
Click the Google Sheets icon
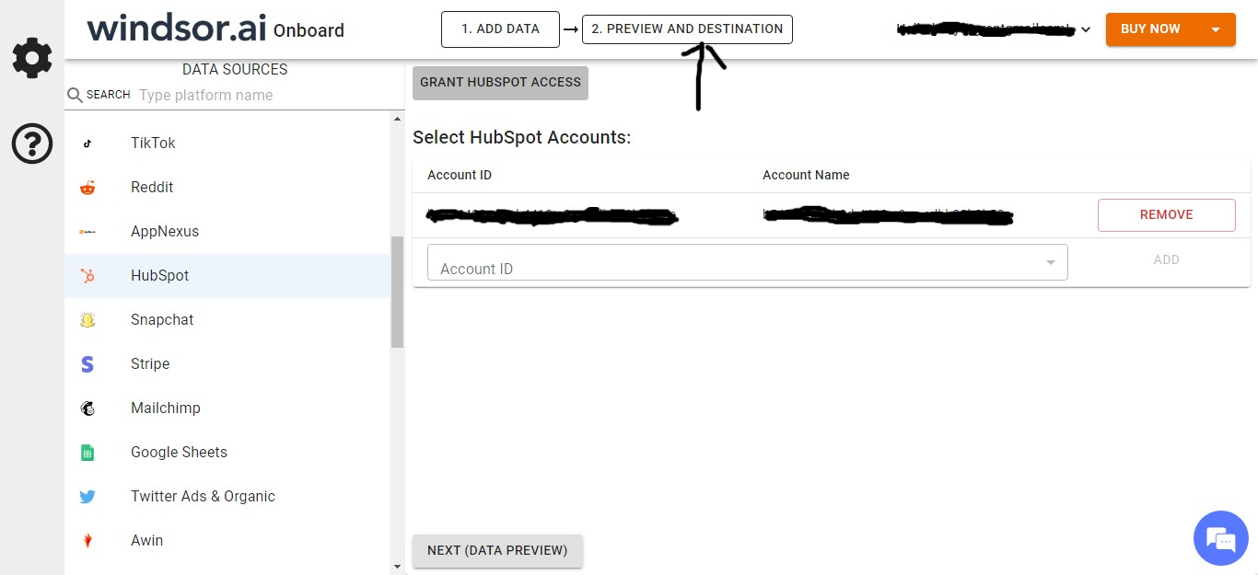pyautogui.click(x=87, y=453)
